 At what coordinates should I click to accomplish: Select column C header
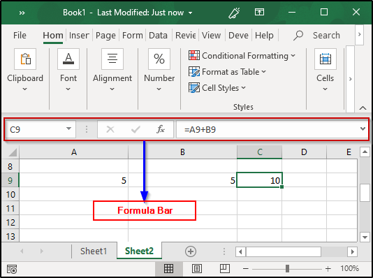click(x=260, y=152)
